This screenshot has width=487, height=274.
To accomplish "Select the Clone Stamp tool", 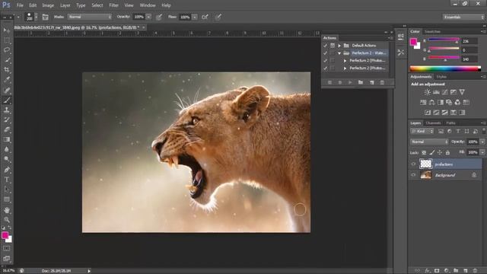I will [x=7, y=110].
